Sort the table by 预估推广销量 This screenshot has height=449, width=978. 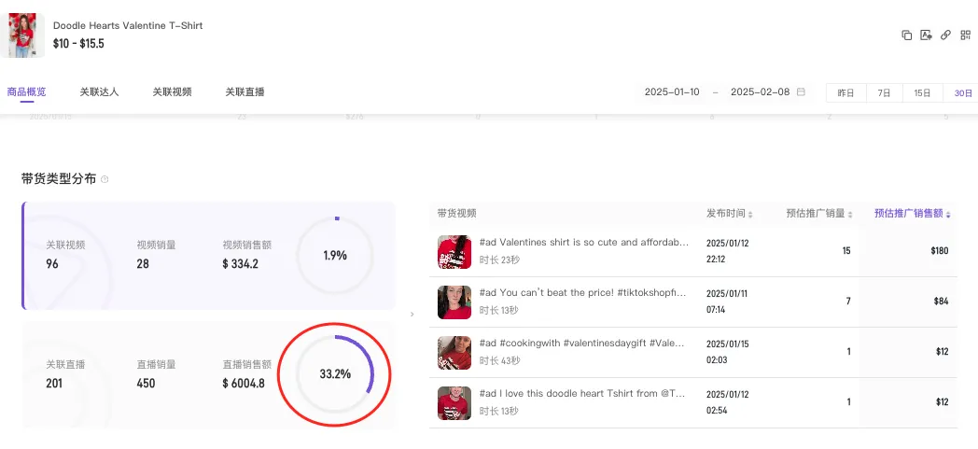pos(819,213)
